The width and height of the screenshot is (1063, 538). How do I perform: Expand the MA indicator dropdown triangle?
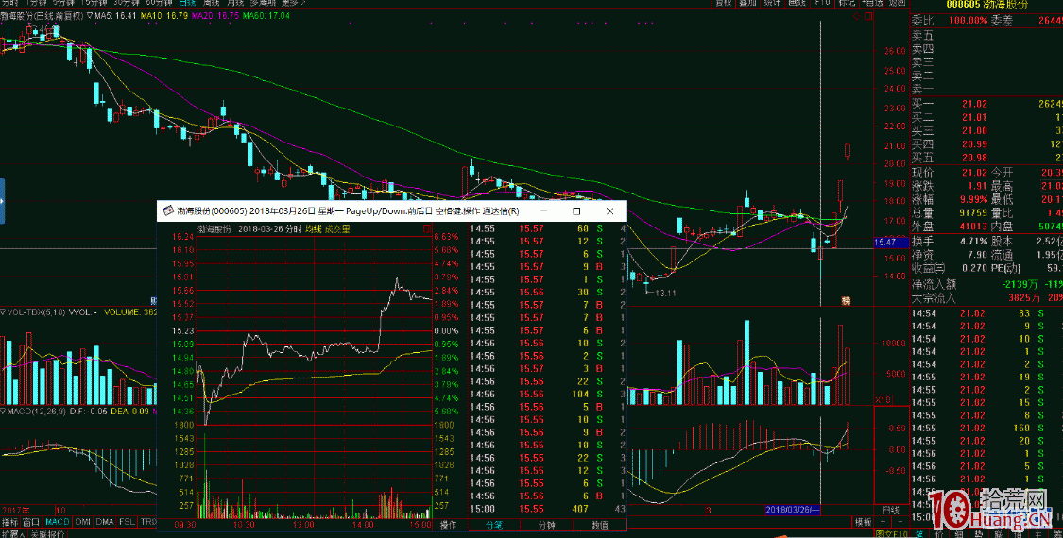click(x=90, y=15)
